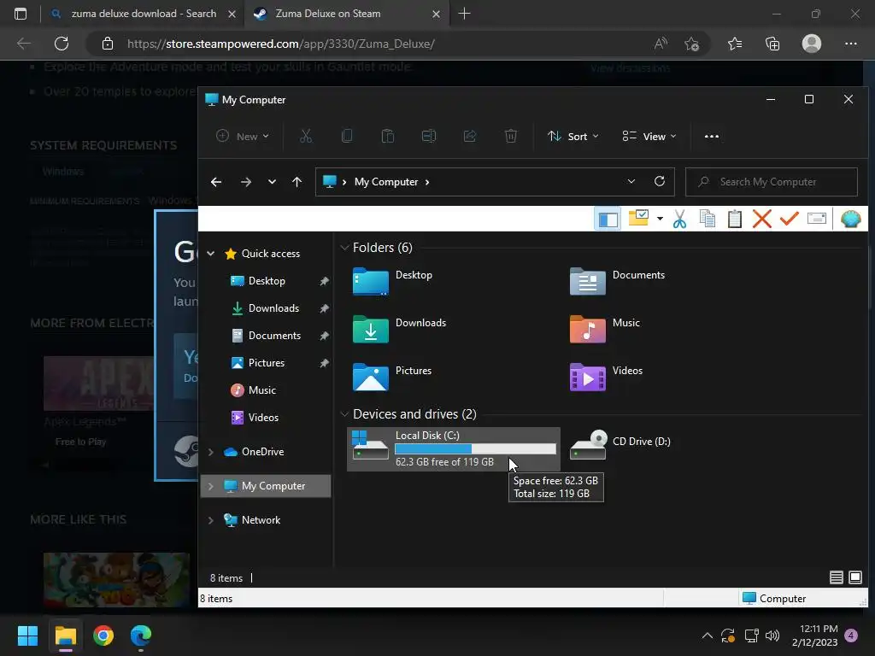Click the clipboard Paste icon in classic toolbar
This screenshot has height=656, width=875.
tap(734, 219)
